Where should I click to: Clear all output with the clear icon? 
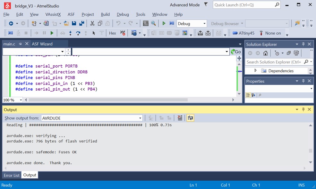180,118
